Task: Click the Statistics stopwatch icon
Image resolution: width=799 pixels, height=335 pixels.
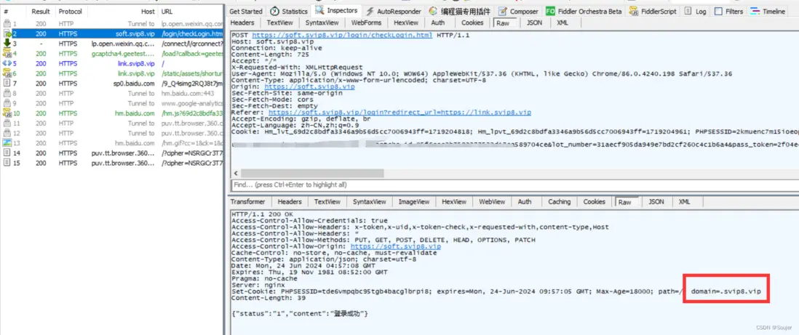Action: 274,11
